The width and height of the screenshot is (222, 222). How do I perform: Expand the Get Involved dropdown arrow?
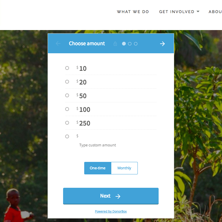tap(198, 12)
